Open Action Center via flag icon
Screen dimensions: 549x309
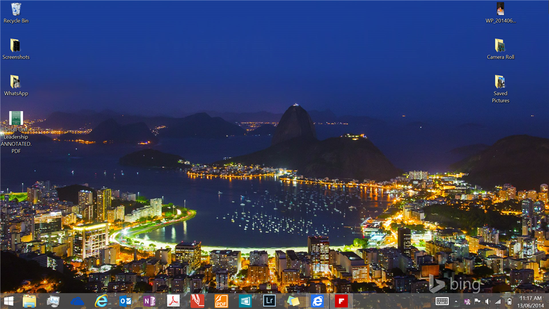[x=477, y=301]
